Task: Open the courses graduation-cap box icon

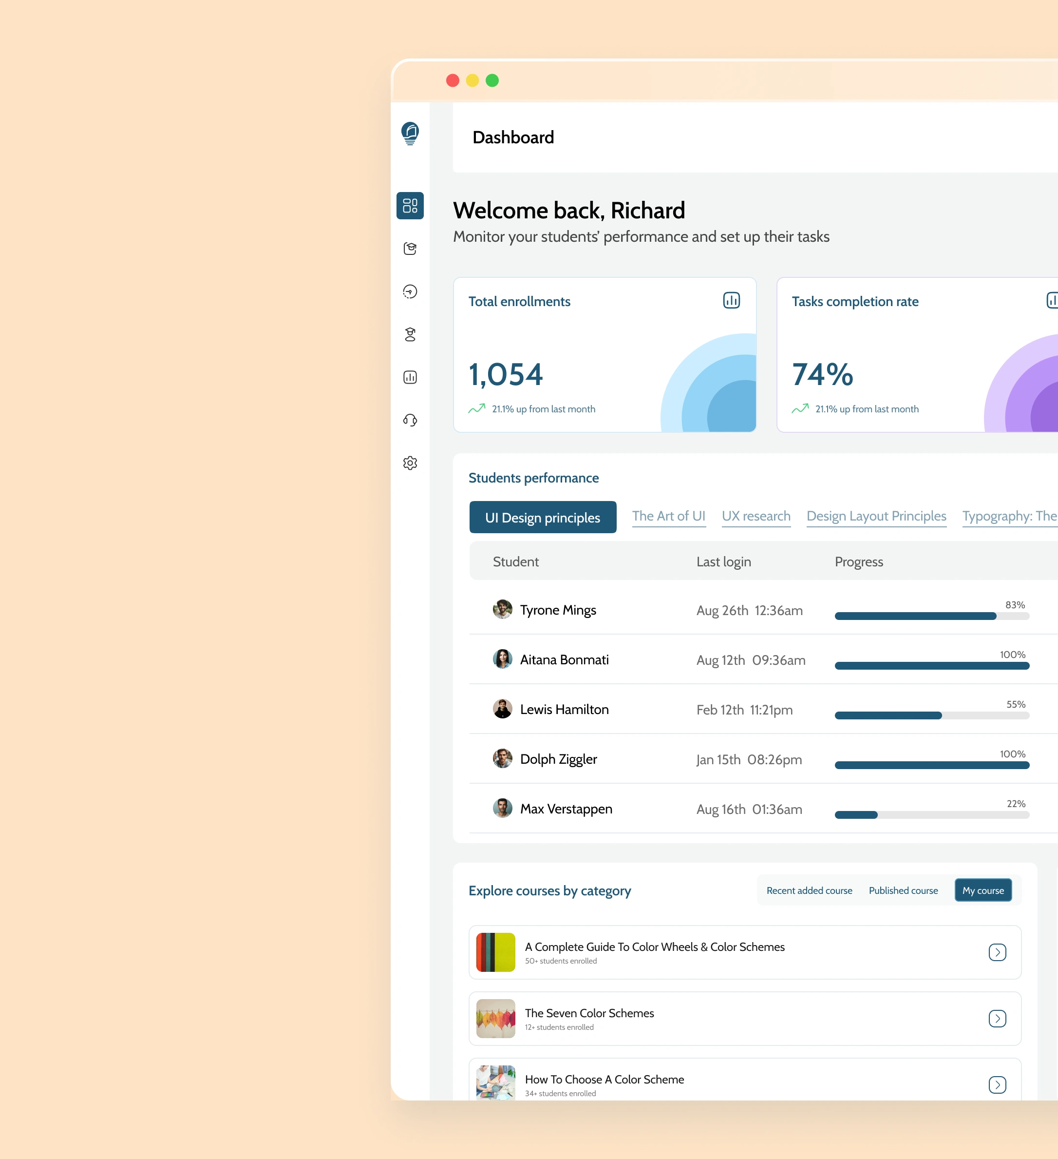Action: tap(410, 249)
